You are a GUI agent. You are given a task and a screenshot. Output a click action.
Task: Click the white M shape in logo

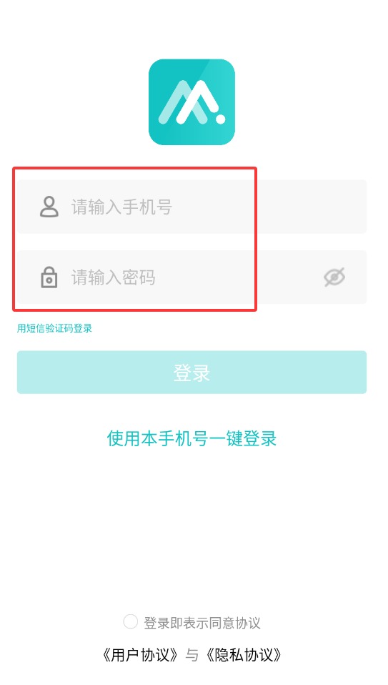pos(190,102)
